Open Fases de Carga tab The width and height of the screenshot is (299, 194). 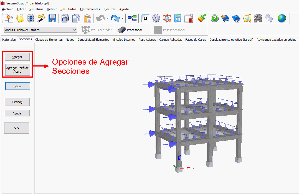[x=196, y=40]
